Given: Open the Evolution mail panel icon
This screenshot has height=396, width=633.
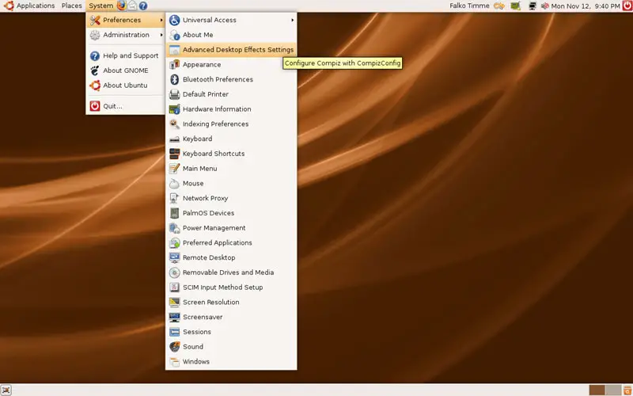Looking at the screenshot, I should (x=132, y=6).
